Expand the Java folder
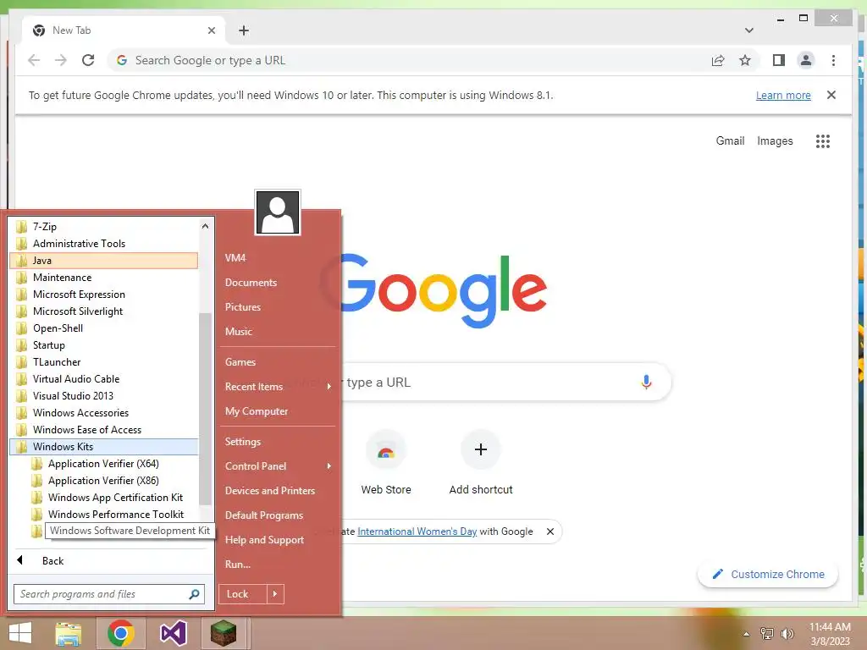867x650 pixels. click(x=104, y=261)
